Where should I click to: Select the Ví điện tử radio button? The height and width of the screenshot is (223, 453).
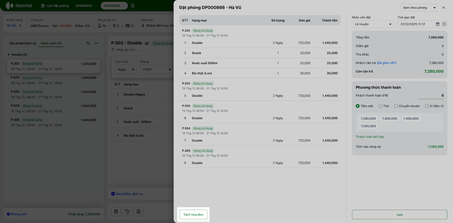[427, 106]
